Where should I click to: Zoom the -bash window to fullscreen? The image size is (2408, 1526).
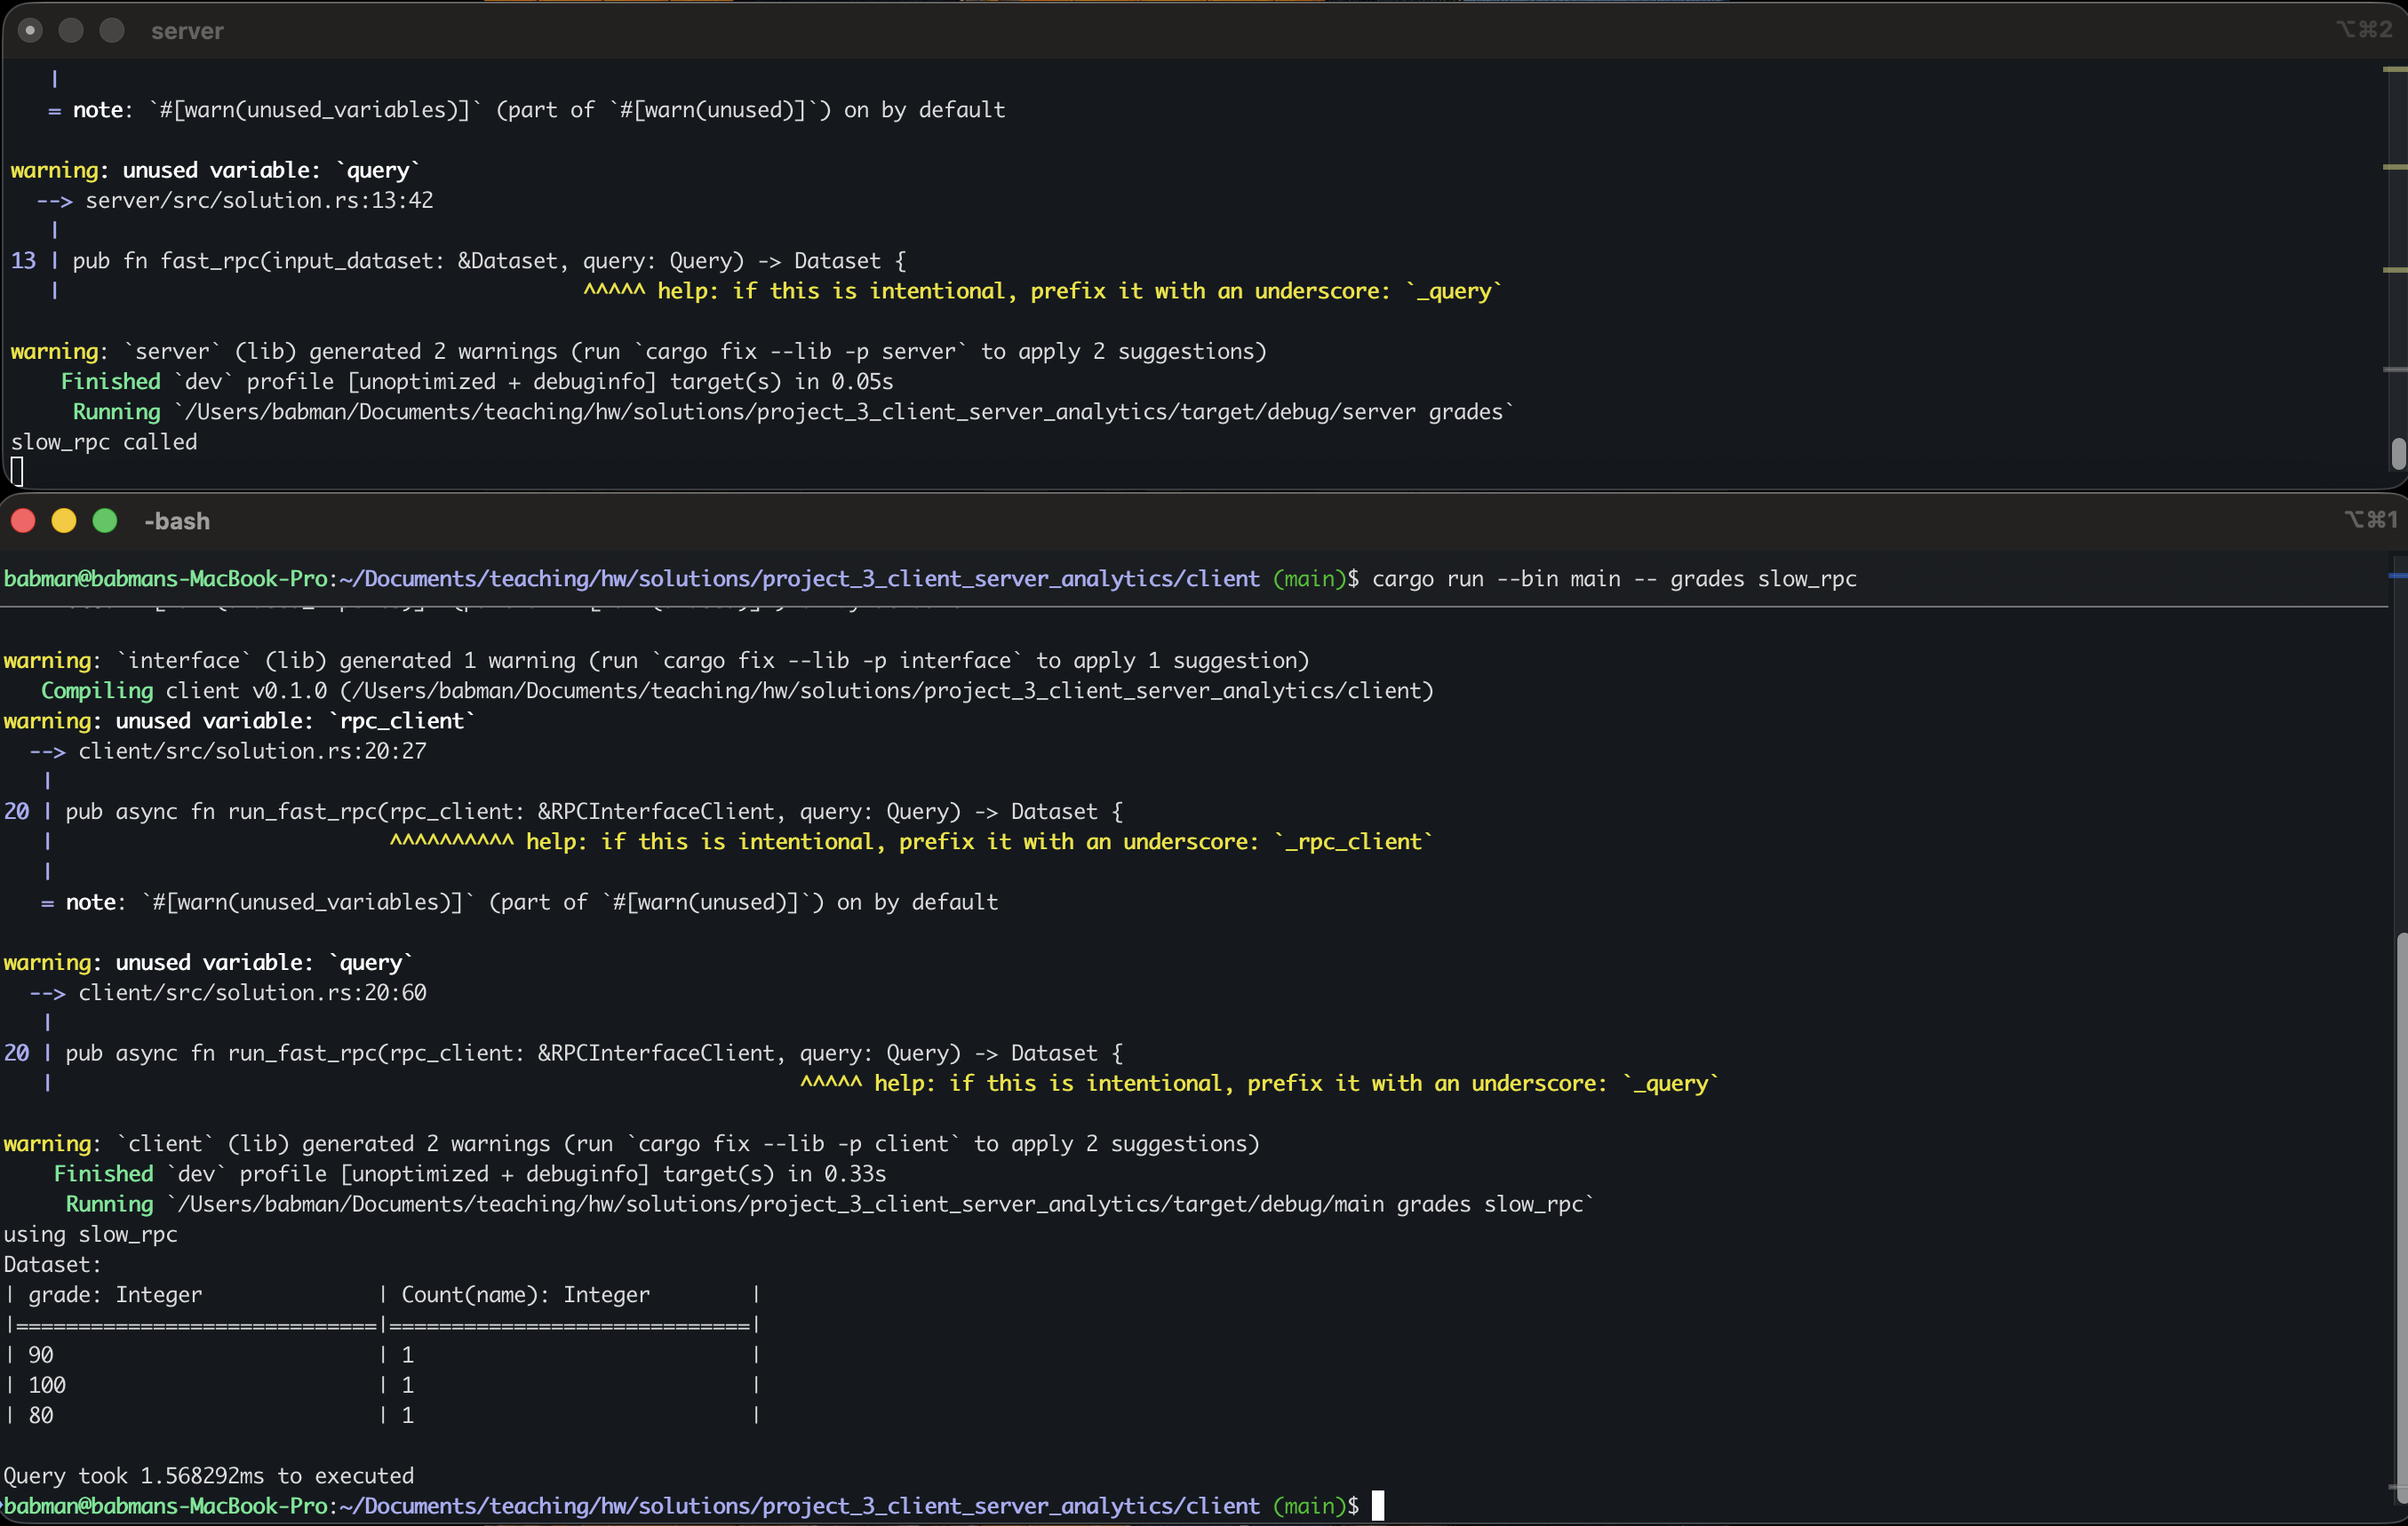pyautogui.click(x=104, y=520)
